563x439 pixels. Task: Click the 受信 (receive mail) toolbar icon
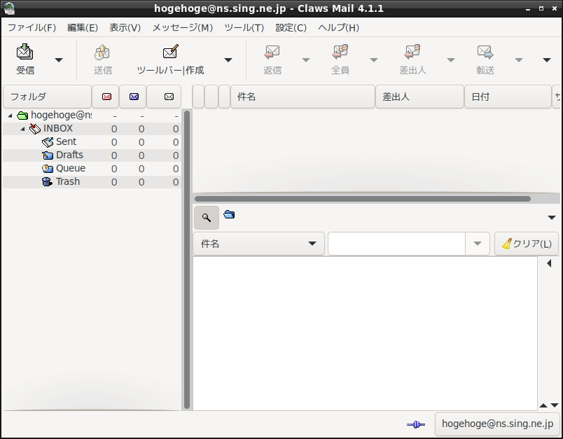point(25,52)
